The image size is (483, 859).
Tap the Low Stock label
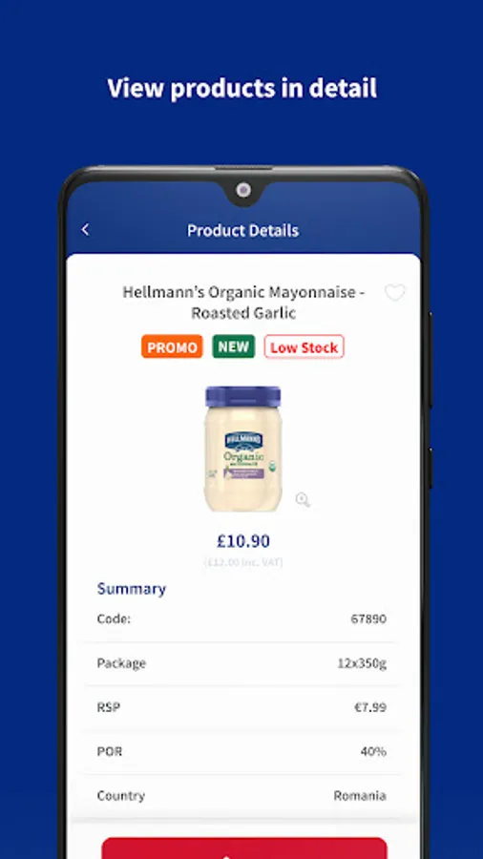pyautogui.click(x=304, y=346)
